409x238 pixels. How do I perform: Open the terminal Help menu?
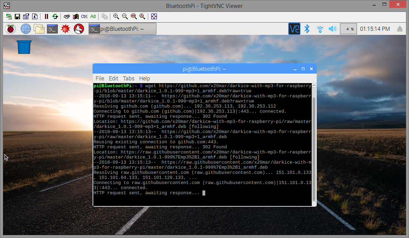tap(144, 78)
